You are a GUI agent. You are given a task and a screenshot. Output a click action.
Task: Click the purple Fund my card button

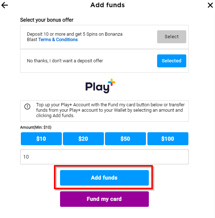[104, 199]
